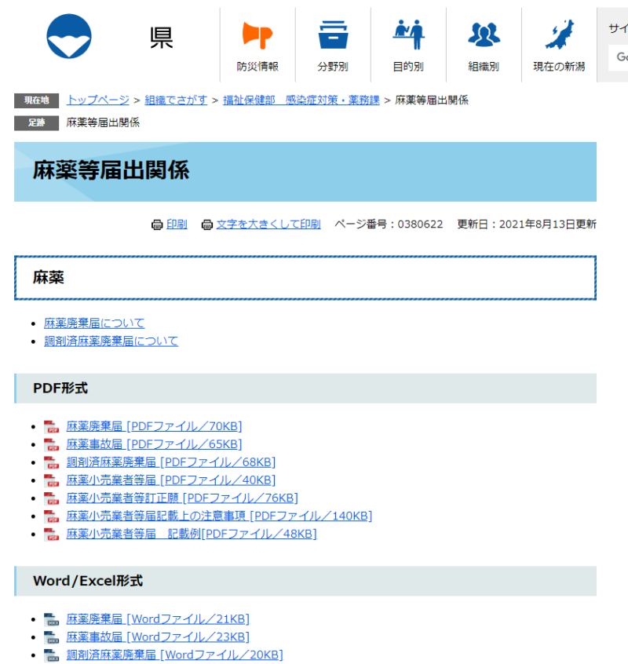Open the 現在の新潟 map icon

559,36
